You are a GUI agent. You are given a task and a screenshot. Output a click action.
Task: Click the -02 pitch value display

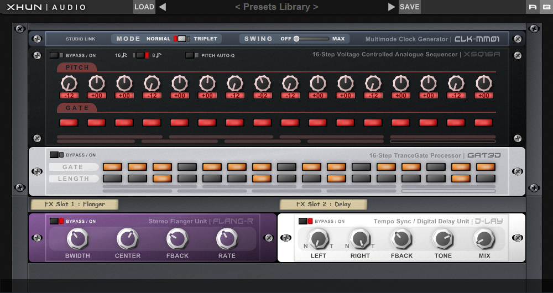pos(263,96)
